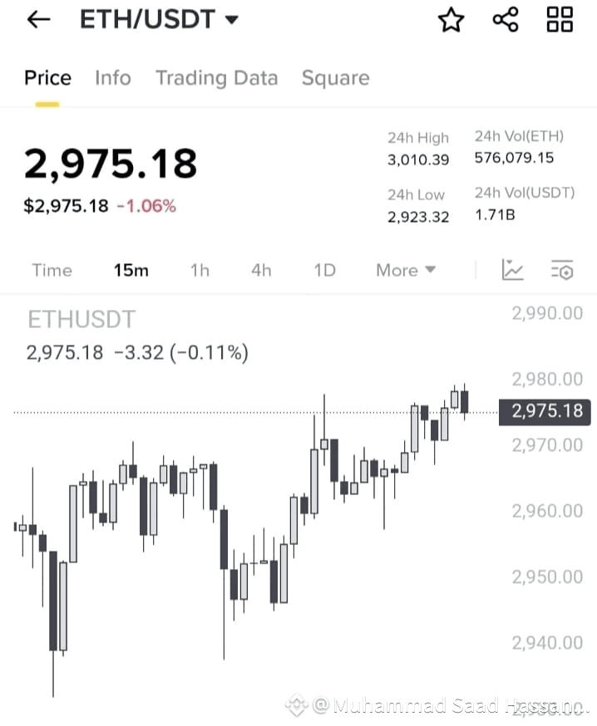Open the four-squares grid menu icon
This screenshot has height=726, width=597.
pos(560,19)
